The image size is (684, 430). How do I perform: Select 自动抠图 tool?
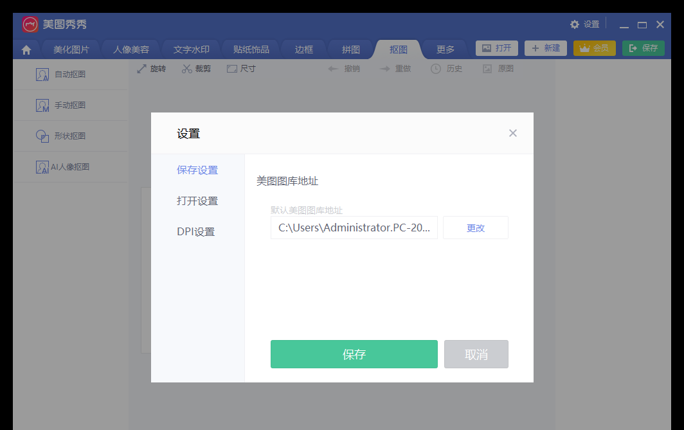click(70, 75)
